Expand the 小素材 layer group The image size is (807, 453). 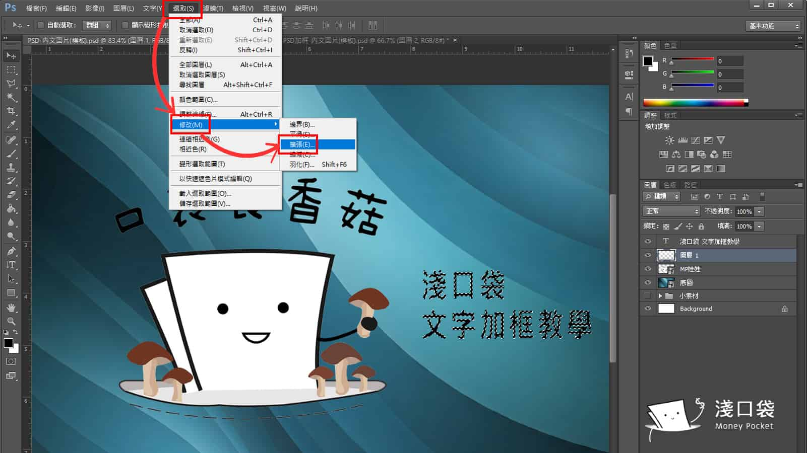(660, 296)
